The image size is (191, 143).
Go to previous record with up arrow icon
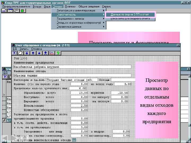click(33, 53)
